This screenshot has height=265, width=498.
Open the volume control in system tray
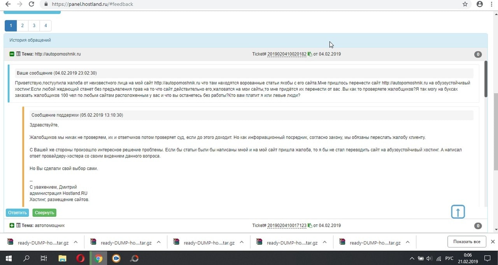[429, 258]
